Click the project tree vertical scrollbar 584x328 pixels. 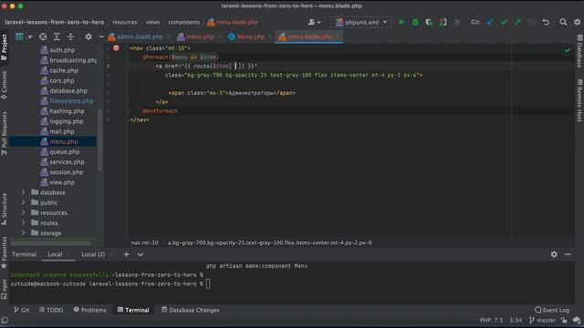pos(99,139)
